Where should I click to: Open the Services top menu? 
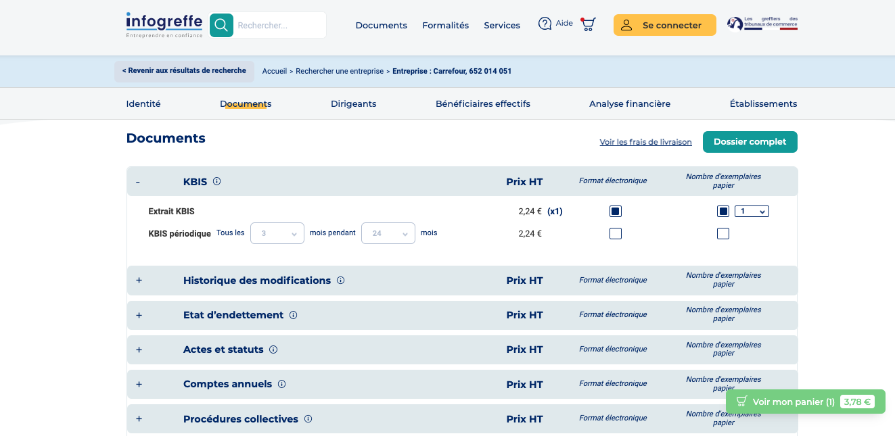[x=502, y=25]
